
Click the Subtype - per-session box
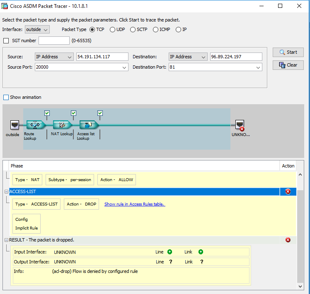click(70, 180)
